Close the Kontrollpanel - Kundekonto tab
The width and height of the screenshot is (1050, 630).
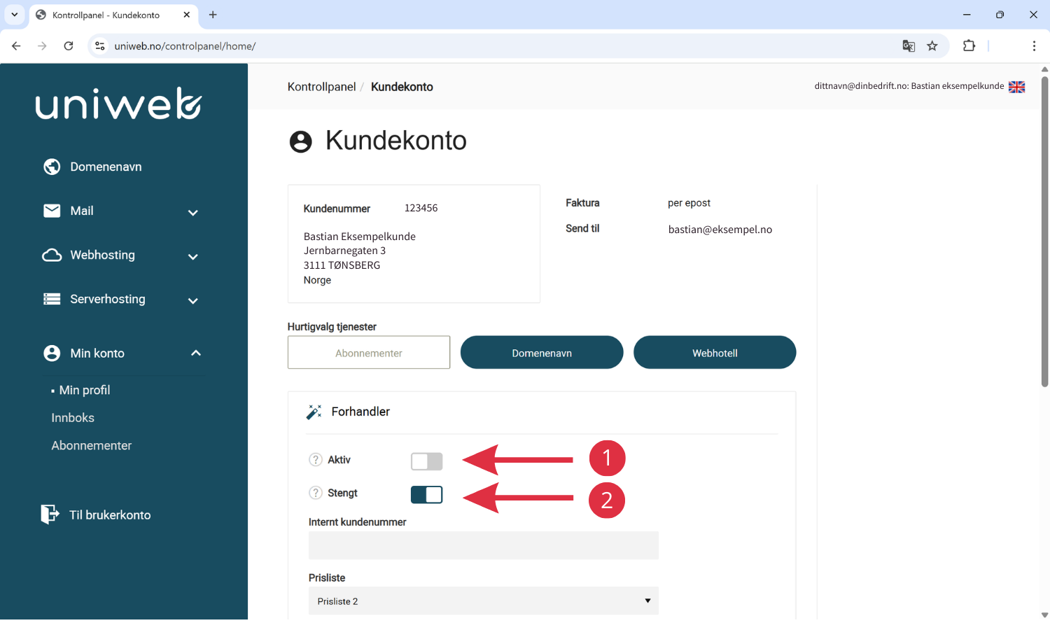(187, 15)
